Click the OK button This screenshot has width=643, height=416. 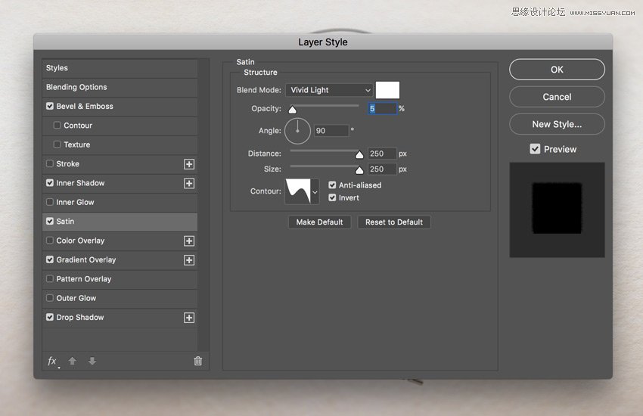point(557,70)
